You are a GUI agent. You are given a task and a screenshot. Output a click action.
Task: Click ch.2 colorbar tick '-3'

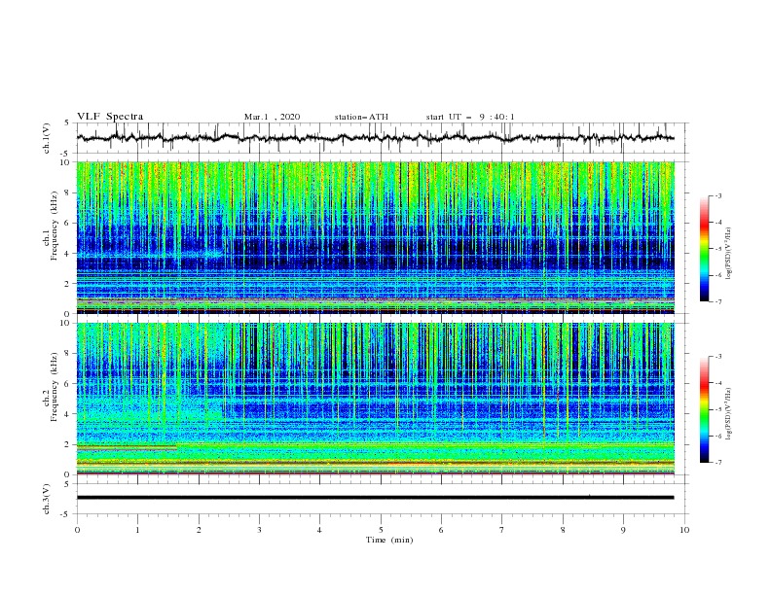click(x=718, y=357)
